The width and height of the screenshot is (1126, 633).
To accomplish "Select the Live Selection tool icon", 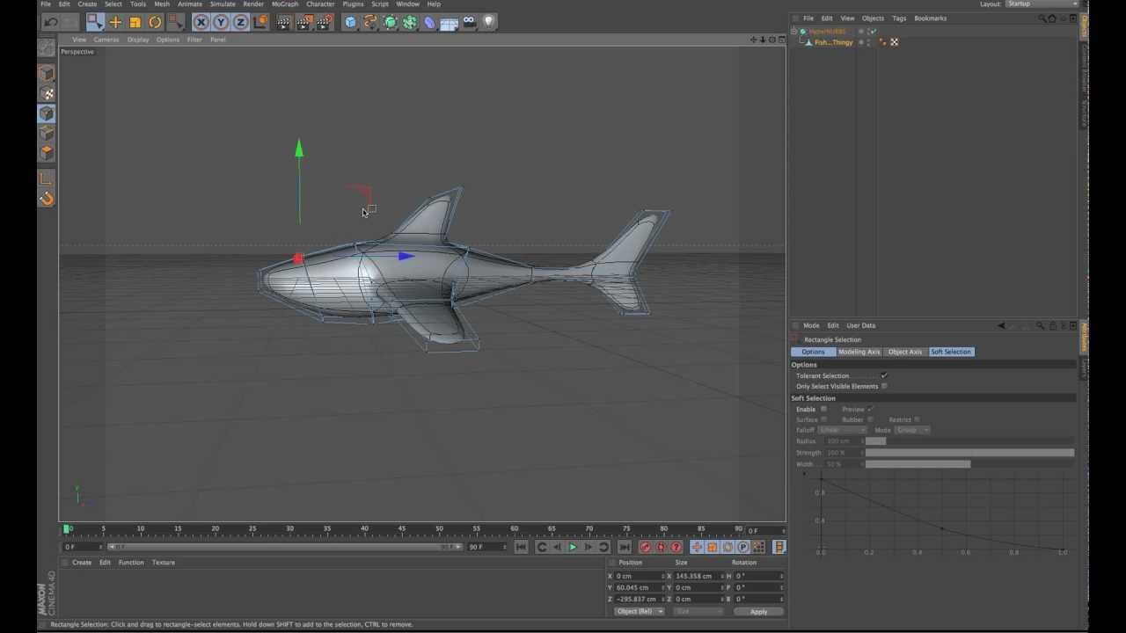I will click(x=95, y=22).
